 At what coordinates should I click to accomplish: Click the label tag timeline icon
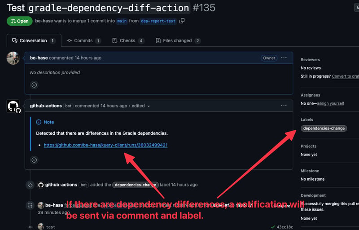click(30, 185)
